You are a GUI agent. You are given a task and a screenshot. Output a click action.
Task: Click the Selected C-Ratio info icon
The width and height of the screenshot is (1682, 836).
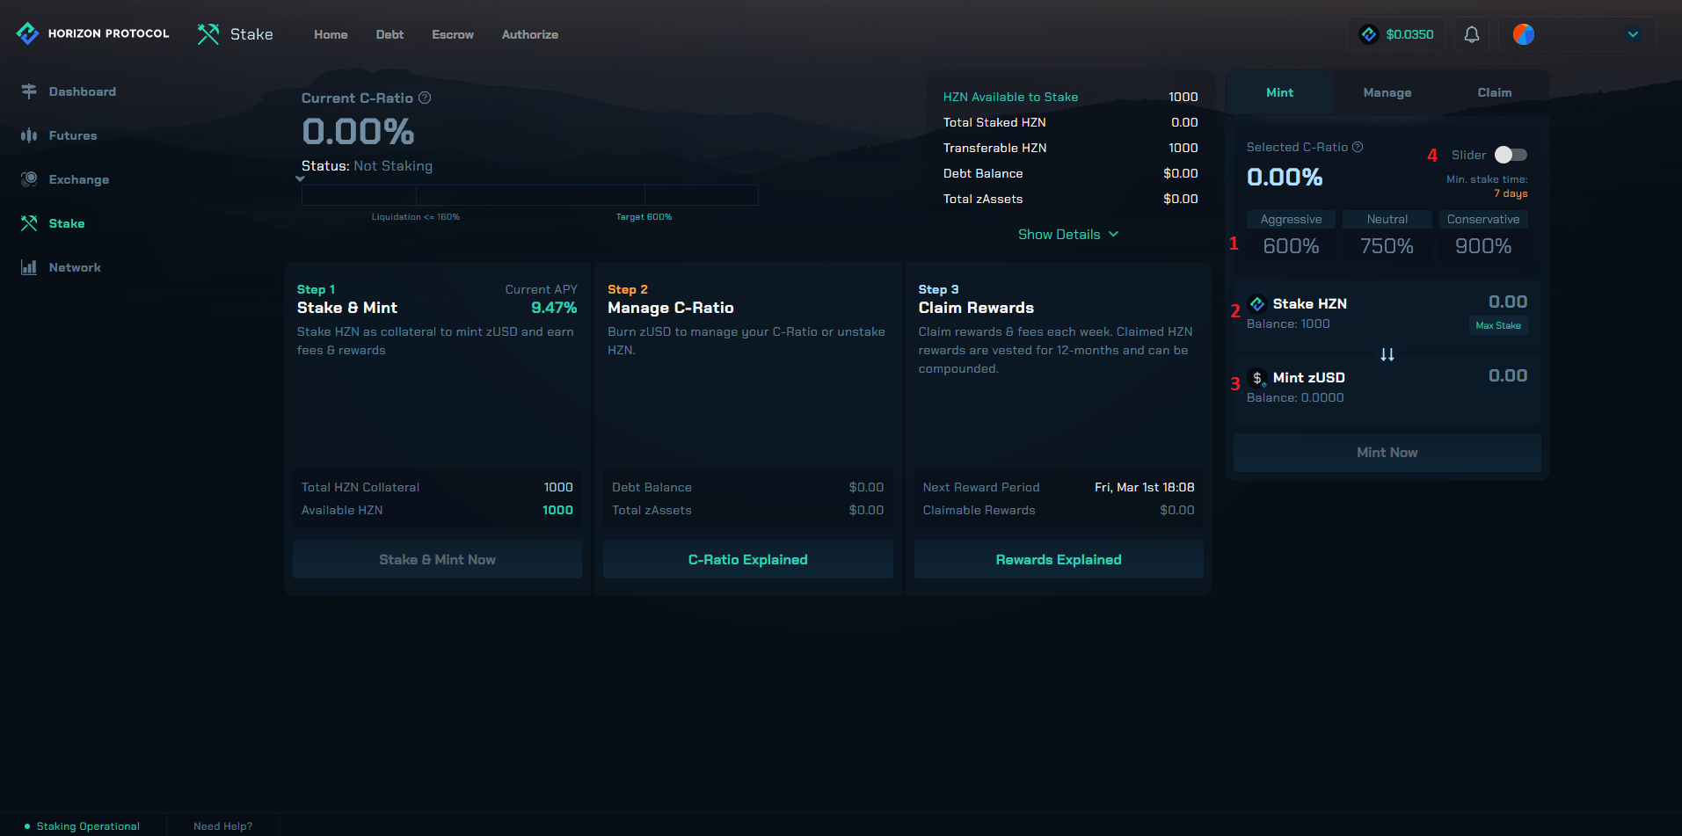tap(1358, 147)
